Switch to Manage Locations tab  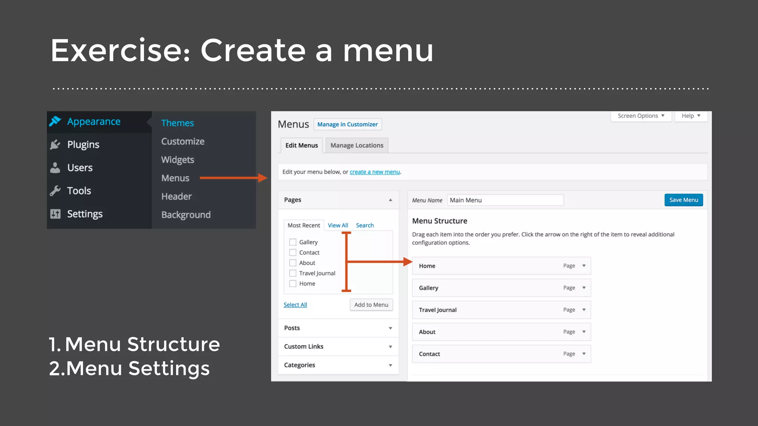[357, 145]
